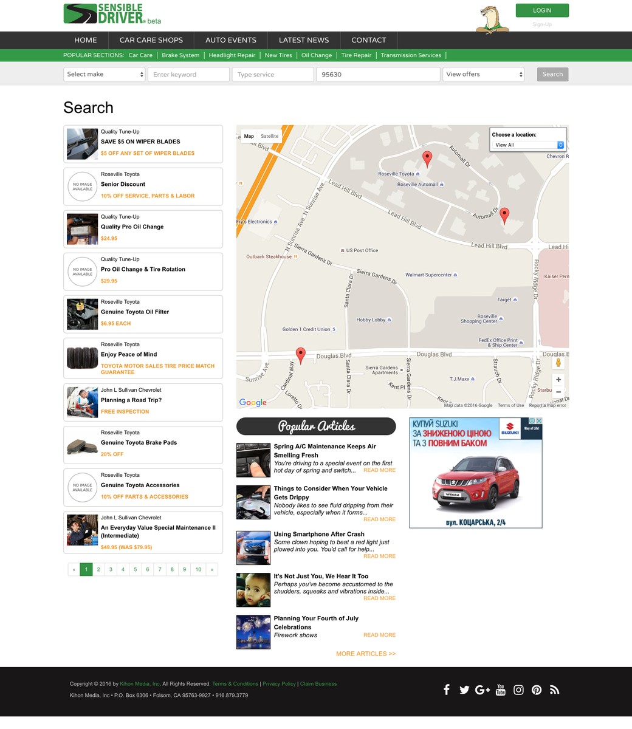Click the Genuine Toyota Oil Filter thumbnail
Screen dimensions: 632x729
82,314
